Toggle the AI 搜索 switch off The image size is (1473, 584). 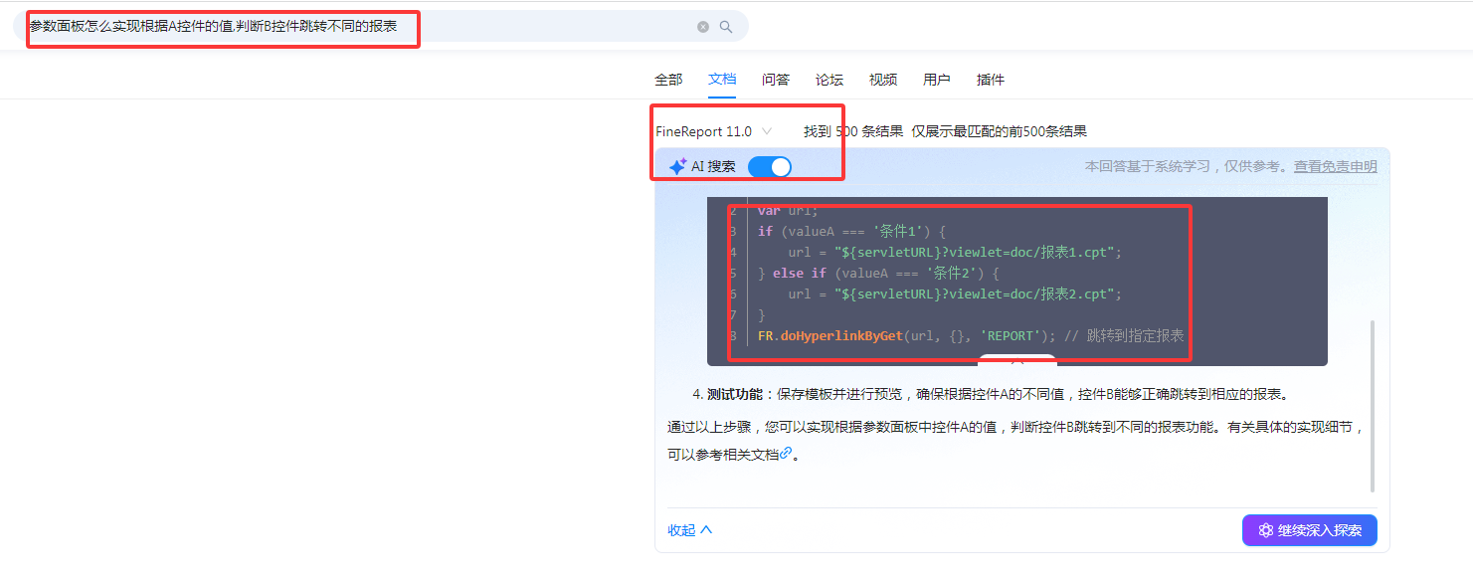click(770, 167)
